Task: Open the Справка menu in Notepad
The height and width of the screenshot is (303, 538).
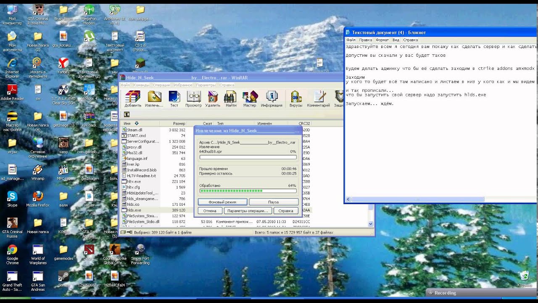Action: (x=411, y=40)
